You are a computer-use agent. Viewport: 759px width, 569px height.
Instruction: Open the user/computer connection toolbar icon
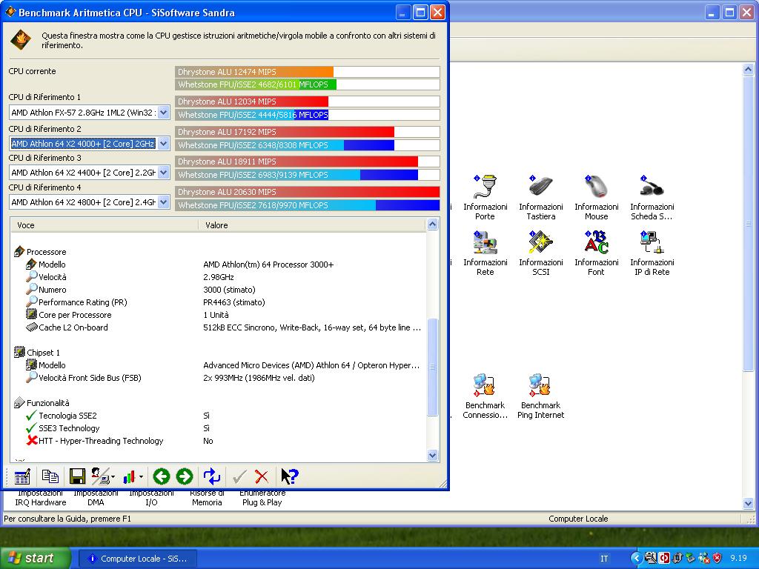coord(100,477)
